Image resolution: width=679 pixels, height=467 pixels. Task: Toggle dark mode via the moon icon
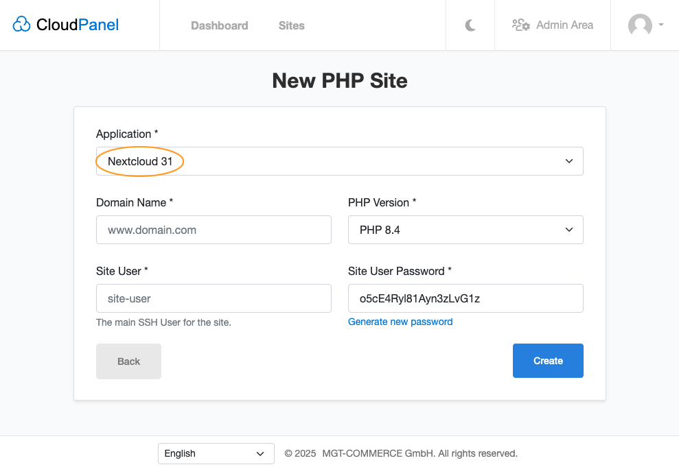point(470,25)
